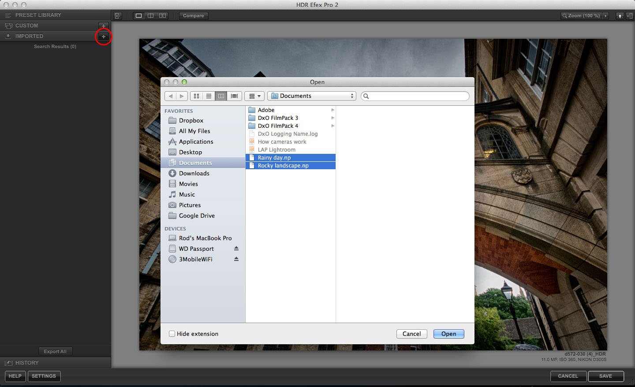The width and height of the screenshot is (635, 387).
Task: Select 3MobileWiFi device
Action: tap(196, 259)
